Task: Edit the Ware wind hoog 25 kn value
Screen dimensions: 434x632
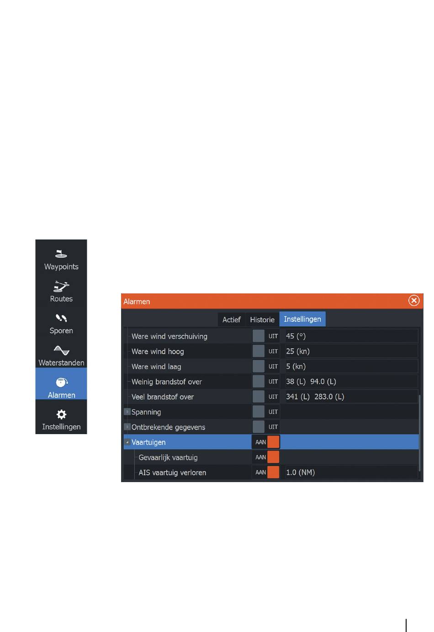Action: tap(351, 351)
